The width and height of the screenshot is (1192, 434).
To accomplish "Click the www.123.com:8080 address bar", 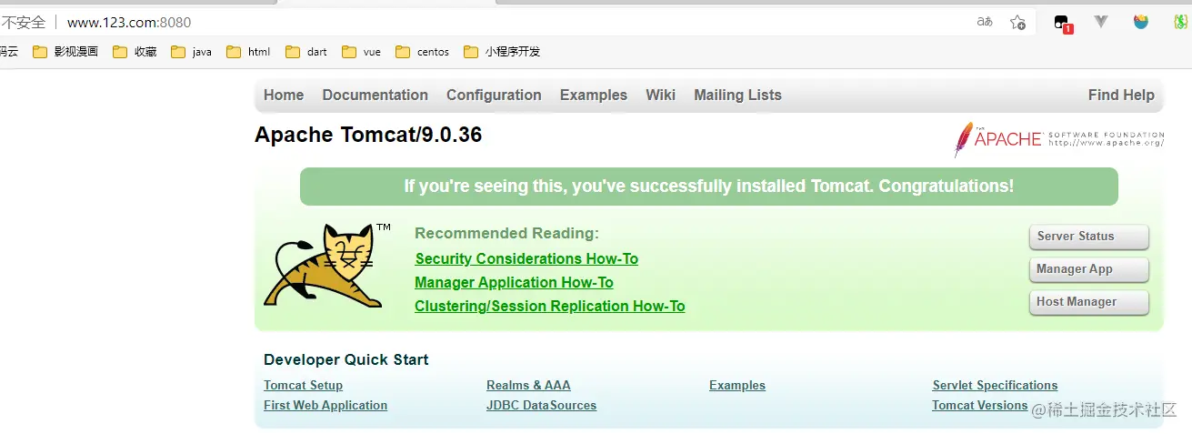I will coord(129,22).
